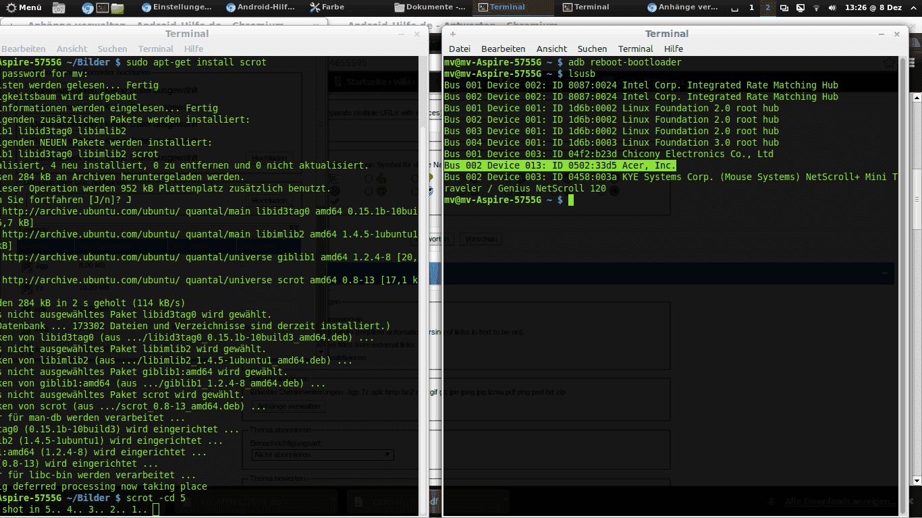Image resolution: width=922 pixels, height=518 pixels.
Task: Click the 'Fortfahren [J/n]? J' line
Action: [x=65, y=200]
